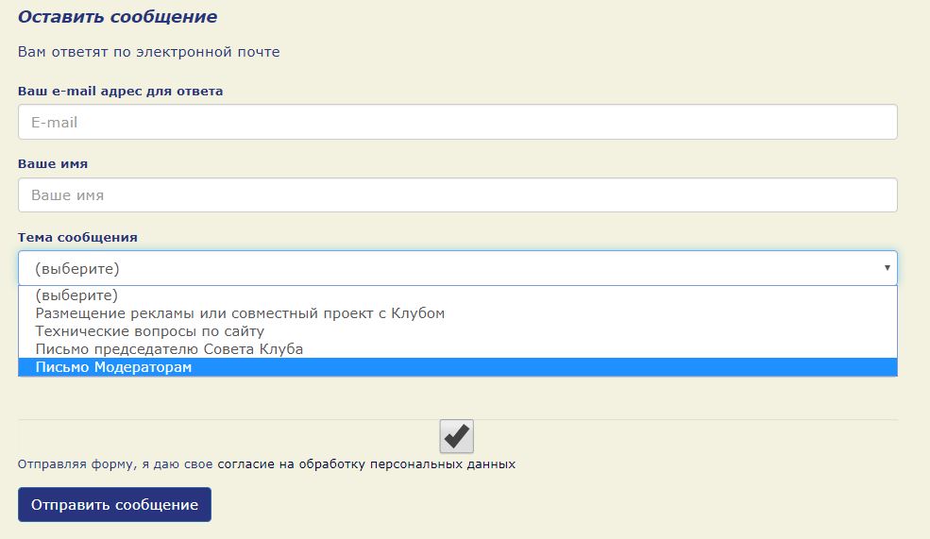
Task: Select "Размещение рекламы или совместный проект с Клубом"
Action: 240,313
